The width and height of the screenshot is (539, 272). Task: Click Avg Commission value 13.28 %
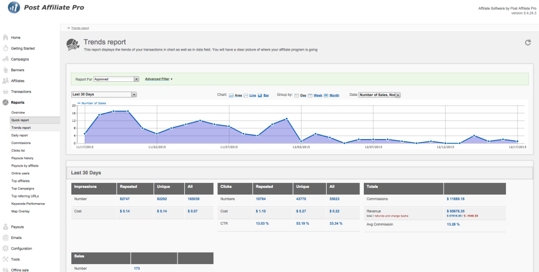pyautogui.click(x=453, y=224)
